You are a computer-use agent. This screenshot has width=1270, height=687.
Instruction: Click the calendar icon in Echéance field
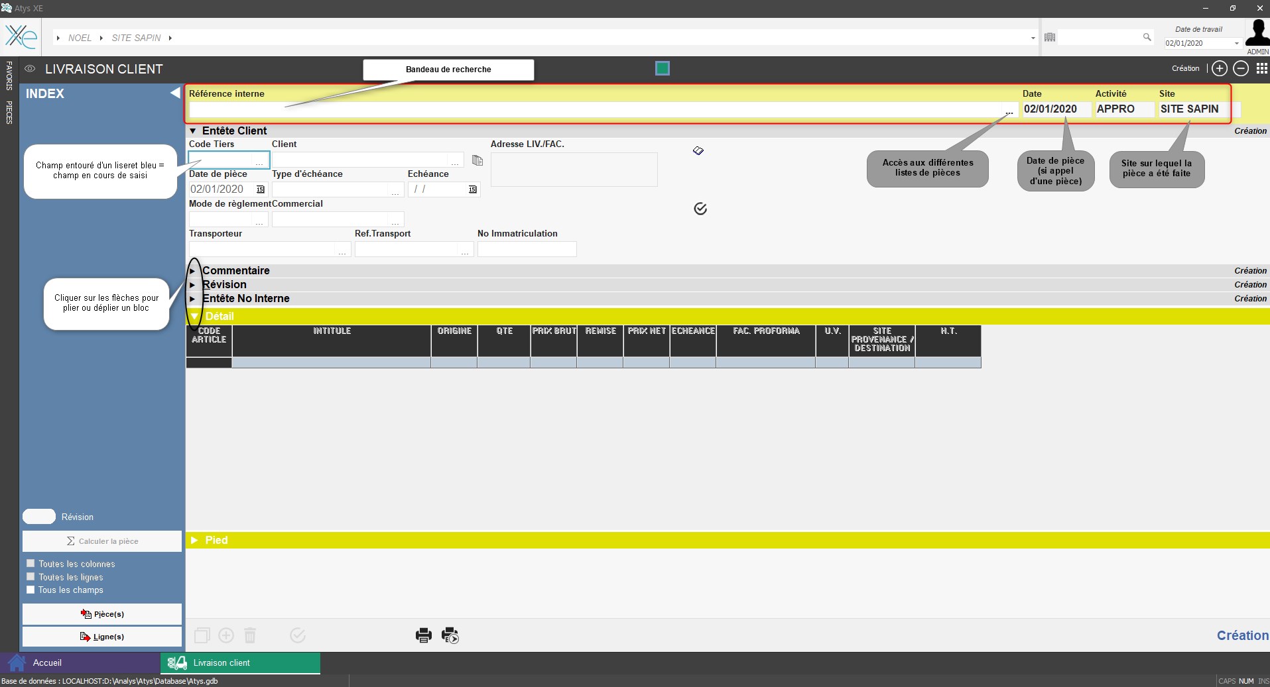pyautogui.click(x=473, y=189)
